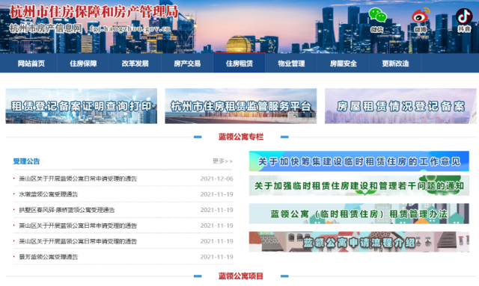Go to 网站首页 in navigation bar
This screenshot has width=479, height=286.
(31, 63)
